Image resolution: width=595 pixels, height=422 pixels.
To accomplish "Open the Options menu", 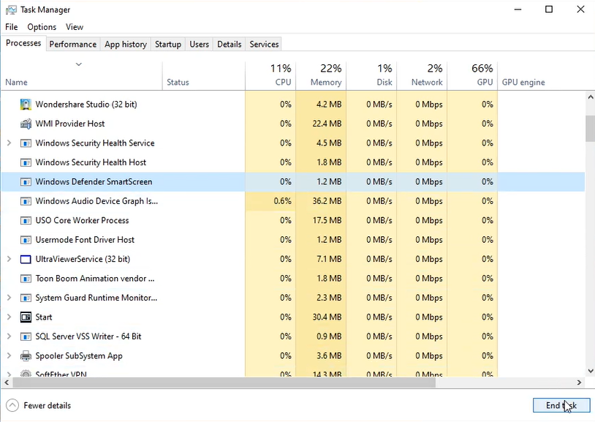I will tap(42, 27).
